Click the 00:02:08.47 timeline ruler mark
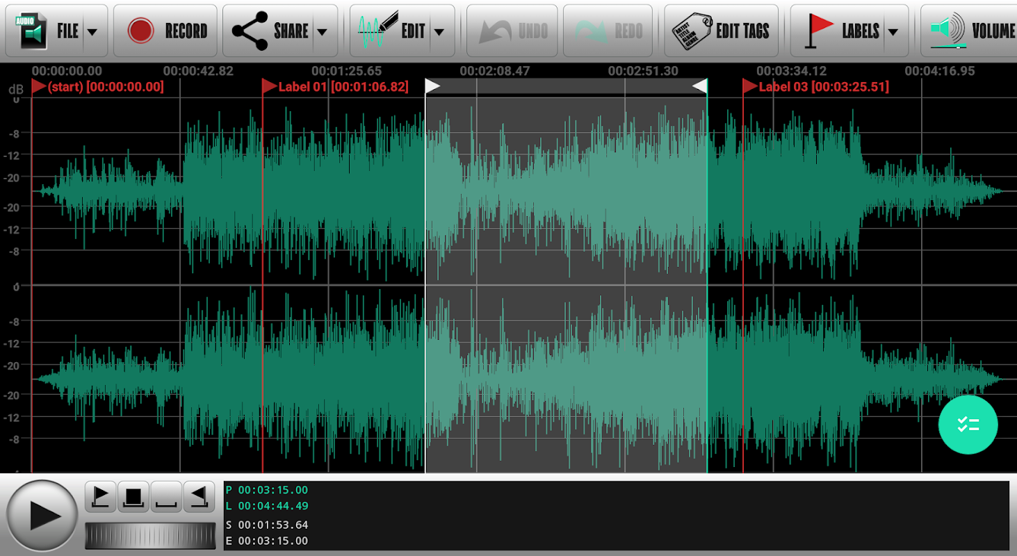 (495, 71)
